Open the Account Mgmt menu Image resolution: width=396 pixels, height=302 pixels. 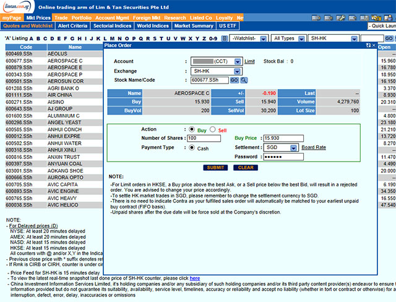(x=112, y=18)
